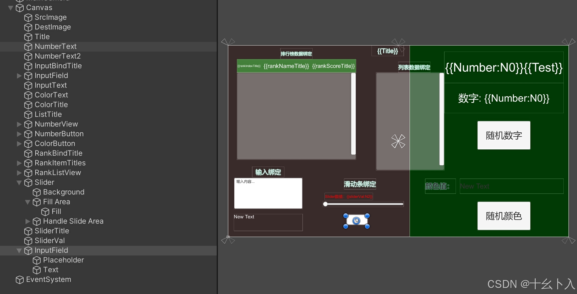Click the RankItemTitles cube icon
Viewport: 577px width, 294px height.
coord(28,163)
